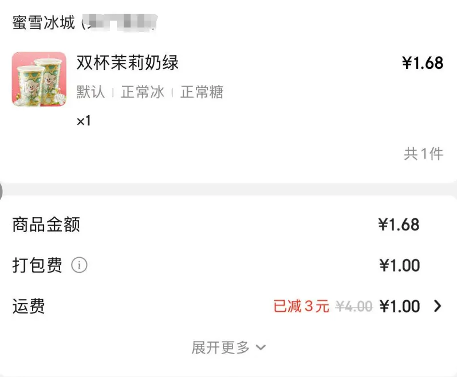Expand more details via 展开更多 text
Screen dimensions: 457x377
click(221, 347)
